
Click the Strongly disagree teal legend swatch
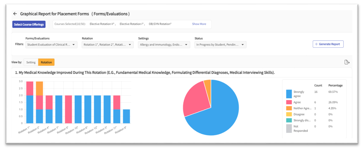click(x=289, y=120)
